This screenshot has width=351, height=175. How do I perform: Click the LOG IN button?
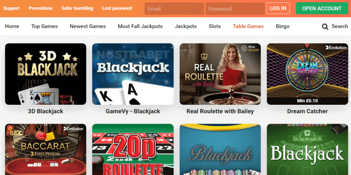(278, 9)
